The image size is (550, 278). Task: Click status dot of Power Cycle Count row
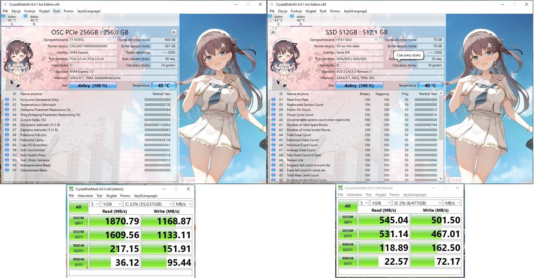273,115
